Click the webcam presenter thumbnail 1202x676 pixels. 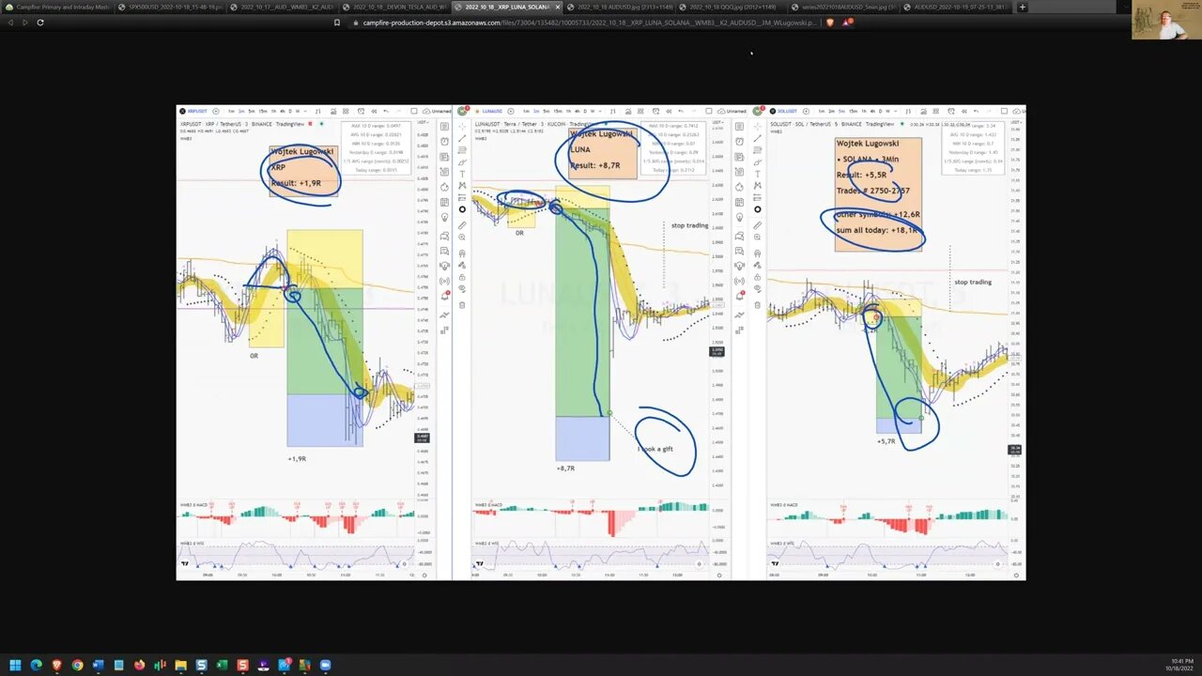[x=1165, y=20]
